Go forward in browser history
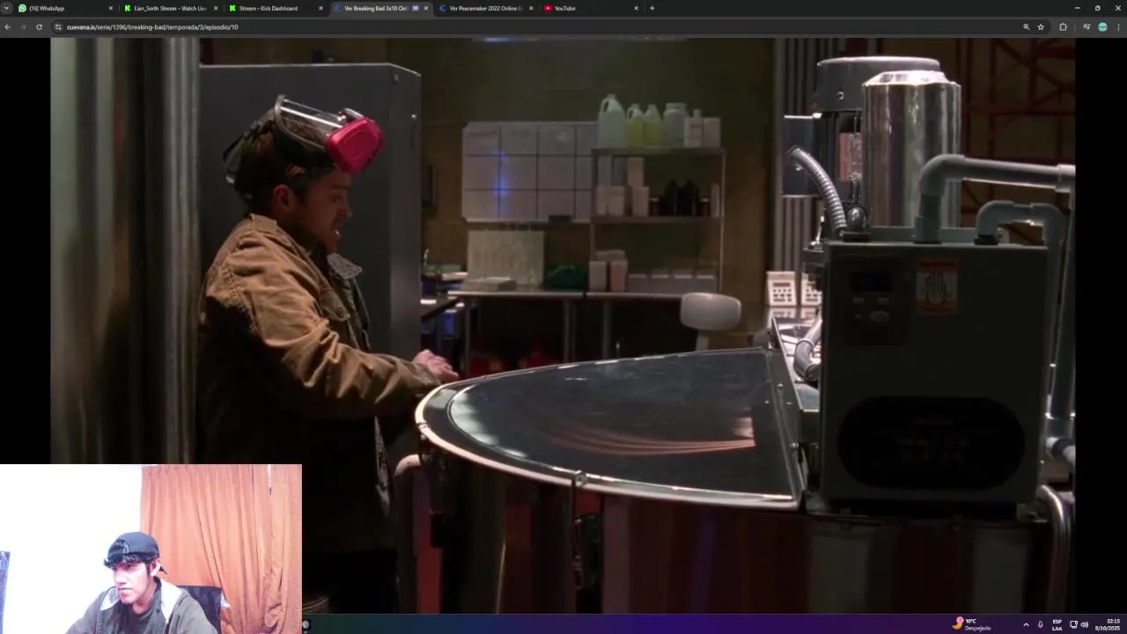The width and height of the screenshot is (1127, 634). pos(23,27)
